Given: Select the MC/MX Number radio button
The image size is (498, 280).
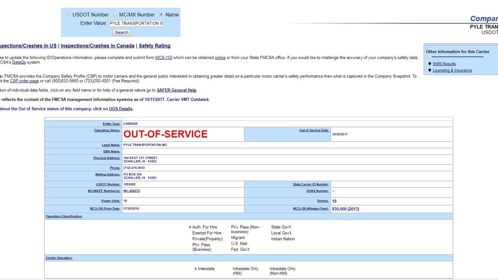Looking at the screenshot, I should coord(115,14).
